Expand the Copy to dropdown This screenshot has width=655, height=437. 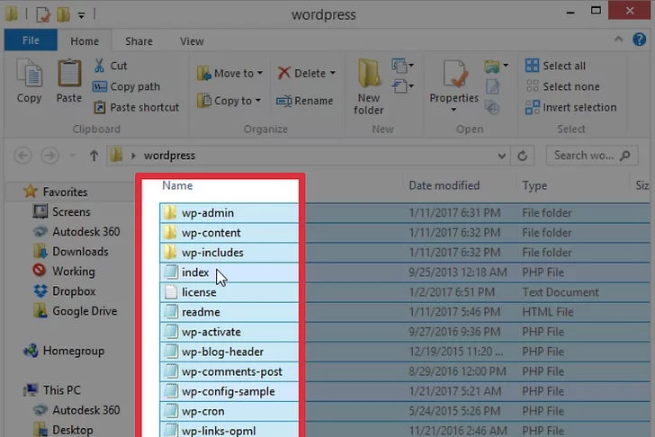258,101
